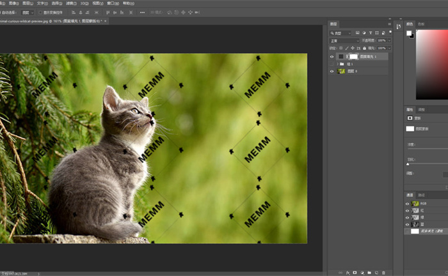Click lock position icon in Layers panel
The height and width of the screenshot is (276, 448).
[353, 48]
